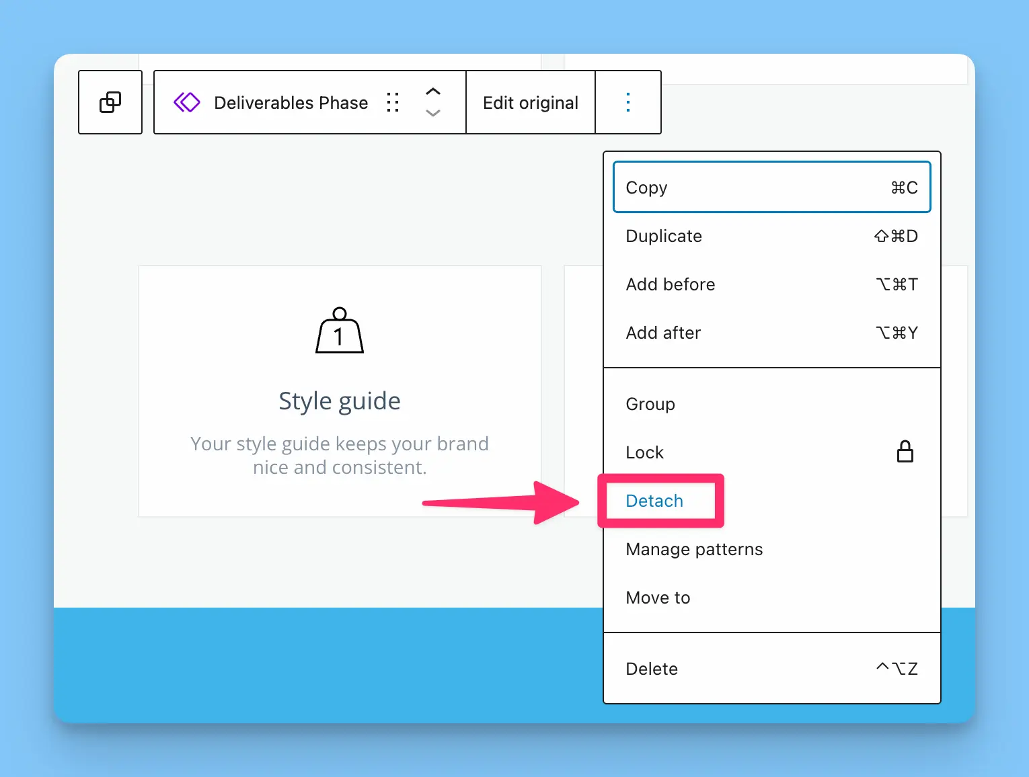Image resolution: width=1029 pixels, height=777 pixels.
Task: Select Duplicate in the block menu
Action: [771, 236]
